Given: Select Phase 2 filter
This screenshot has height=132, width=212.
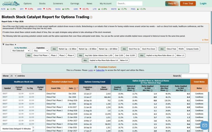Looking at the screenshot, I should 54,55.
